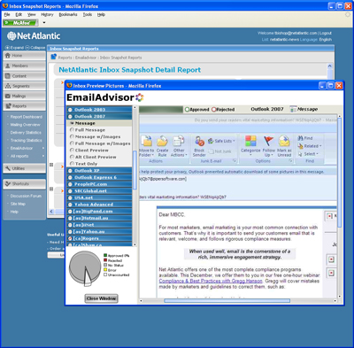Select the Rejected radio button
The height and width of the screenshot is (348, 354).
pyautogui.click(x=213, y=110)
